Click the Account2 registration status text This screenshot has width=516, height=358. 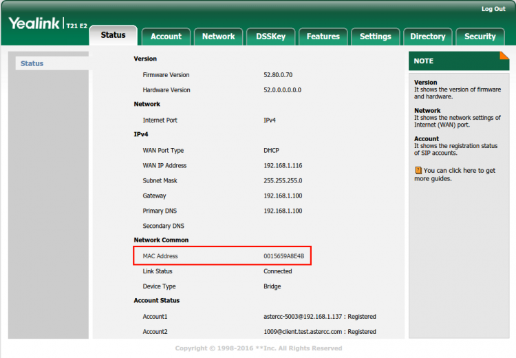tap(319, 332)
